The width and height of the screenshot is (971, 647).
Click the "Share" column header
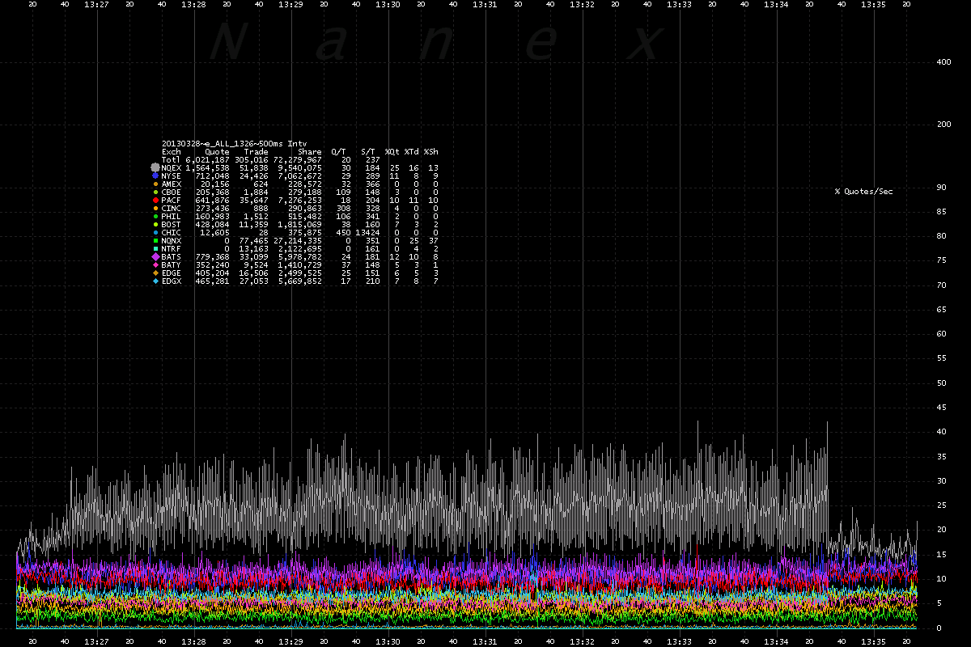[310, 151]
